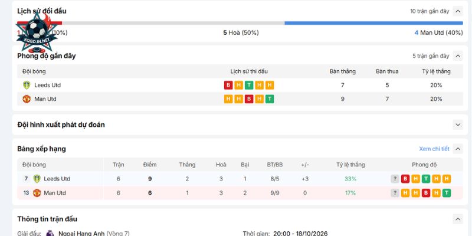The width and height of the screenshot is (472, 236).
Task: Click green T result badge in Man Utd form row
Action: pos(270,99)
